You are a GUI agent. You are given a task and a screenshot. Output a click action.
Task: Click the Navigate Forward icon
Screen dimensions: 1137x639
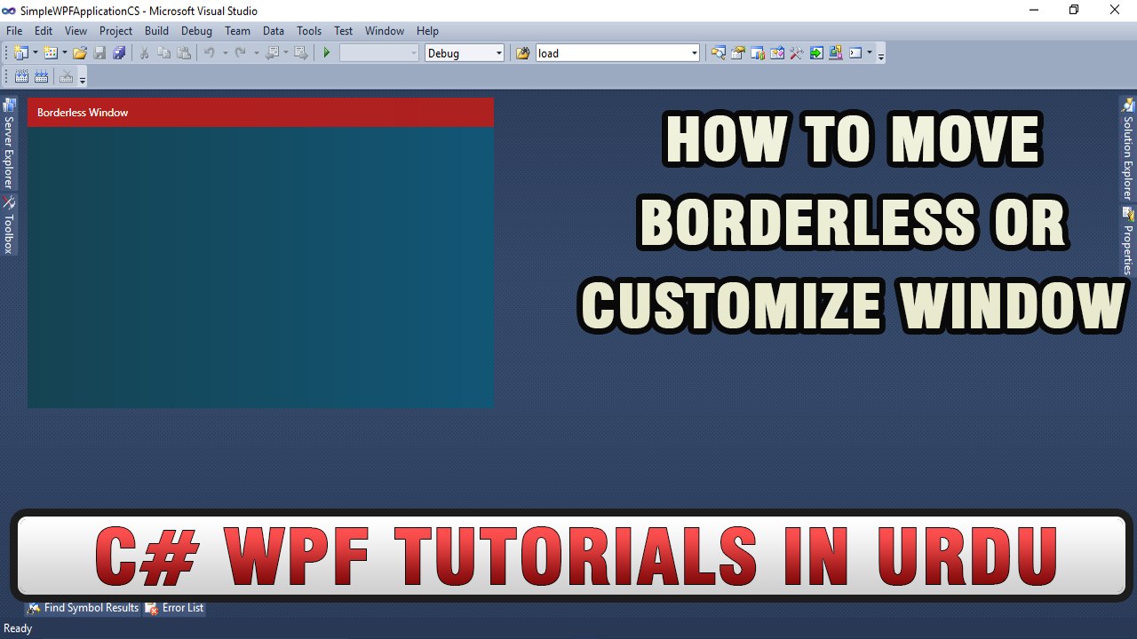pyautogui.click(x=301, y=53)
